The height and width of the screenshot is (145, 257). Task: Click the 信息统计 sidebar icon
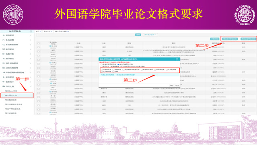point(4,82)
